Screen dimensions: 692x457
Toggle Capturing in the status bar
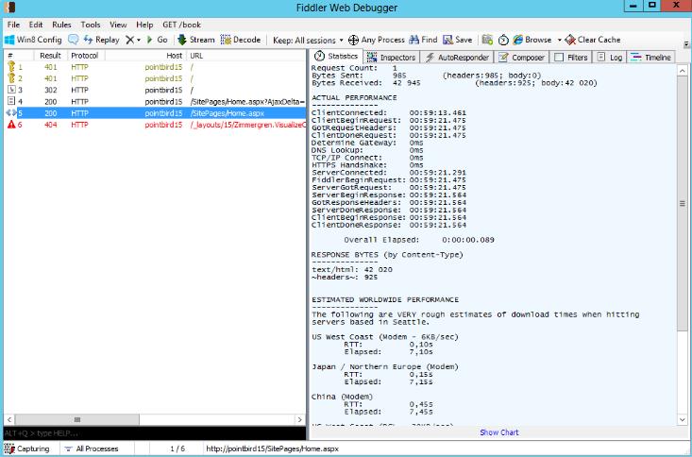click(27, 449)
